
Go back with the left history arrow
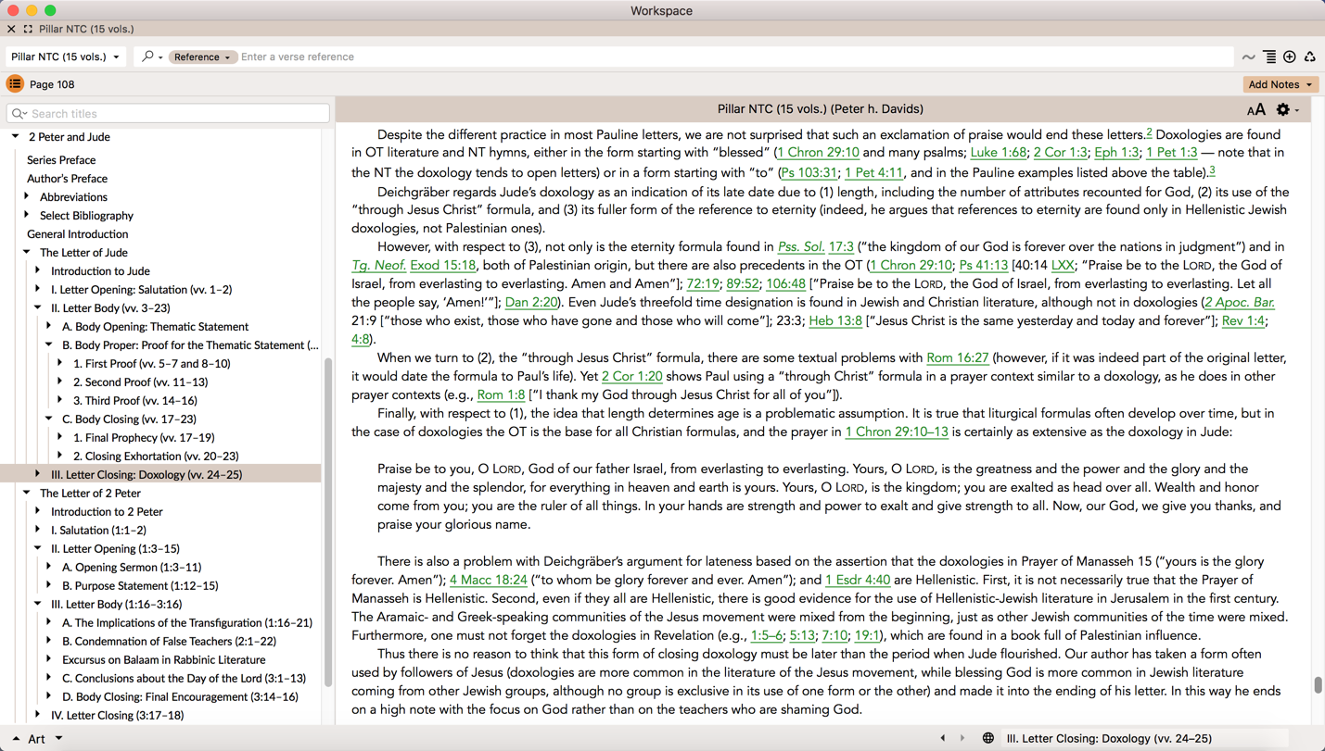point(943,738)
